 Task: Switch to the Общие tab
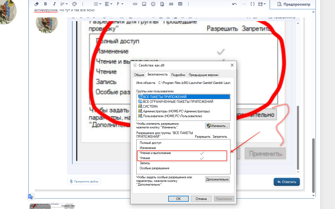tap(139, 75)
